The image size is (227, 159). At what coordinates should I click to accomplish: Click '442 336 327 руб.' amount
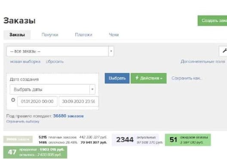(93, 137)
